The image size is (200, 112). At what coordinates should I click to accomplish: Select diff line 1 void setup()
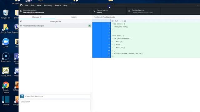coord(146,24)
